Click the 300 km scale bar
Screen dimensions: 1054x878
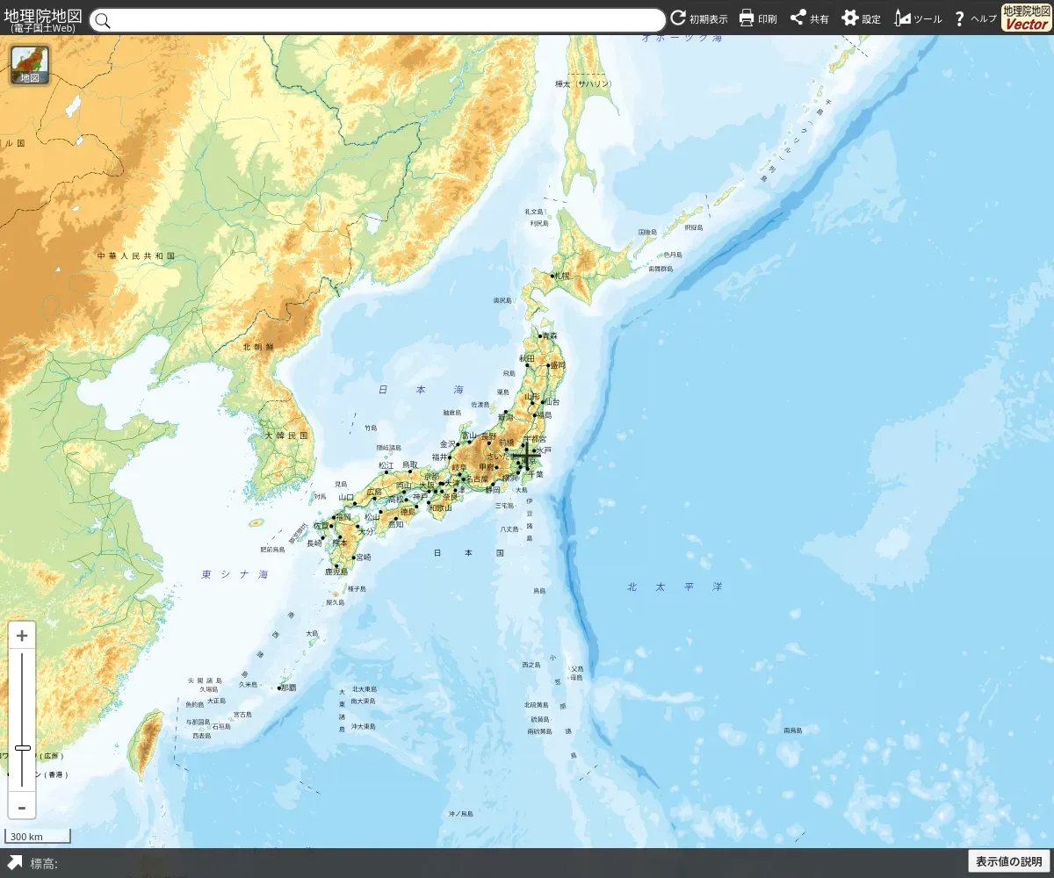[38, 837]
